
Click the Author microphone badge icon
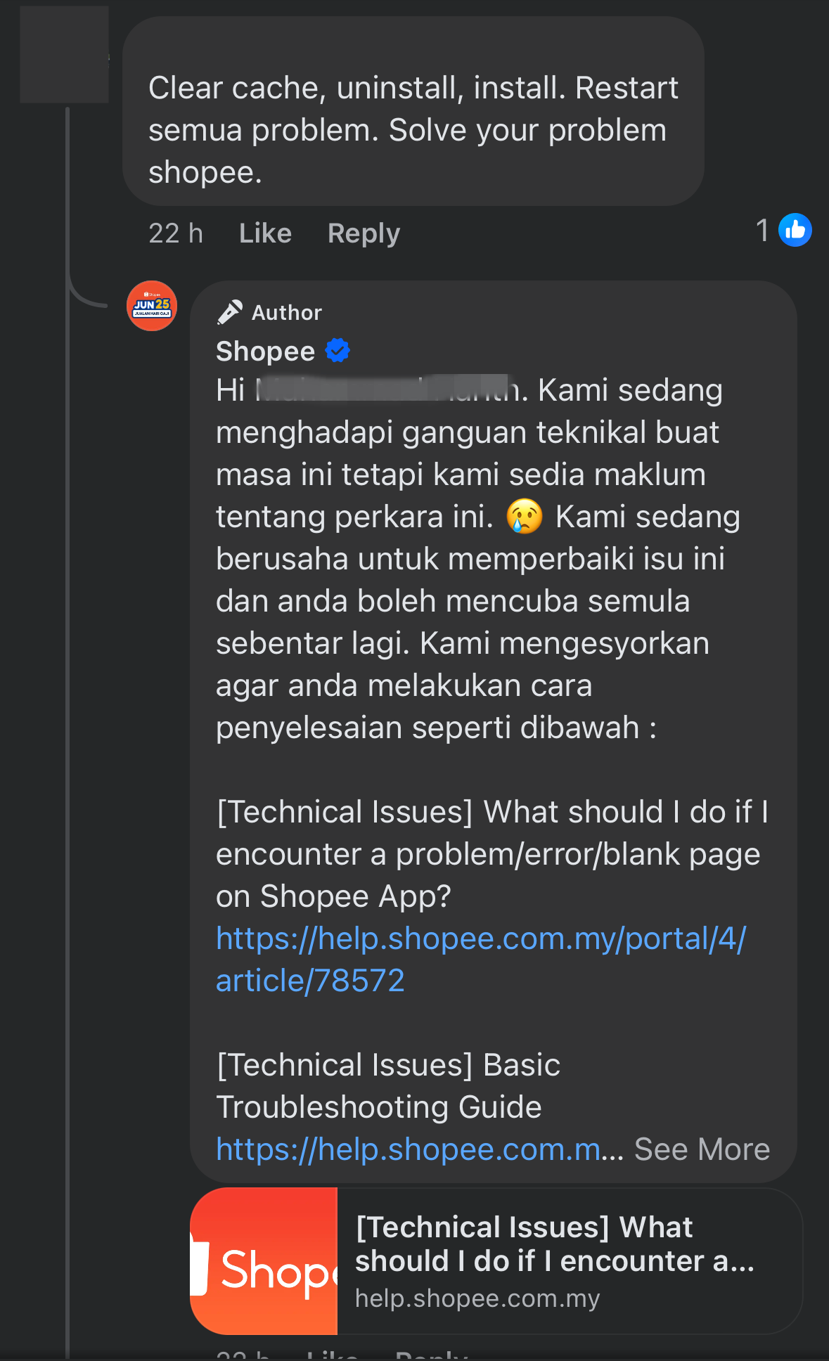(x=230, y=312)
